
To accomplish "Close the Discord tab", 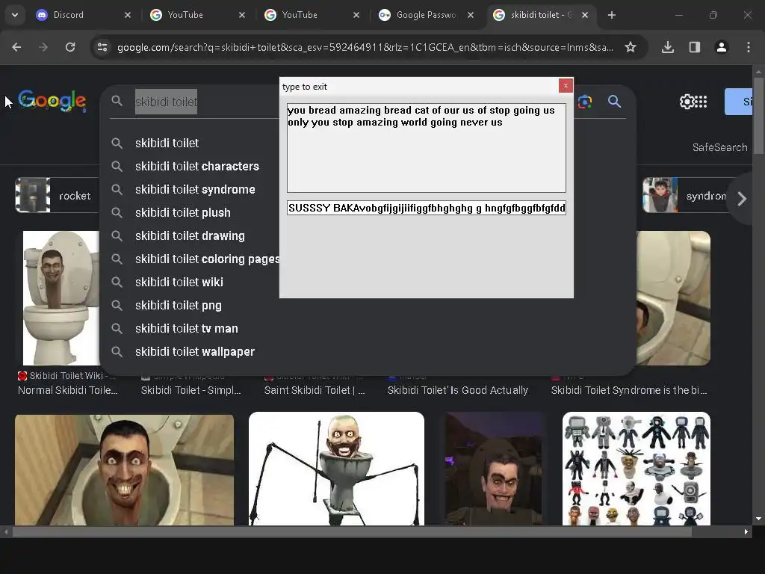I will tap(128, 15).
